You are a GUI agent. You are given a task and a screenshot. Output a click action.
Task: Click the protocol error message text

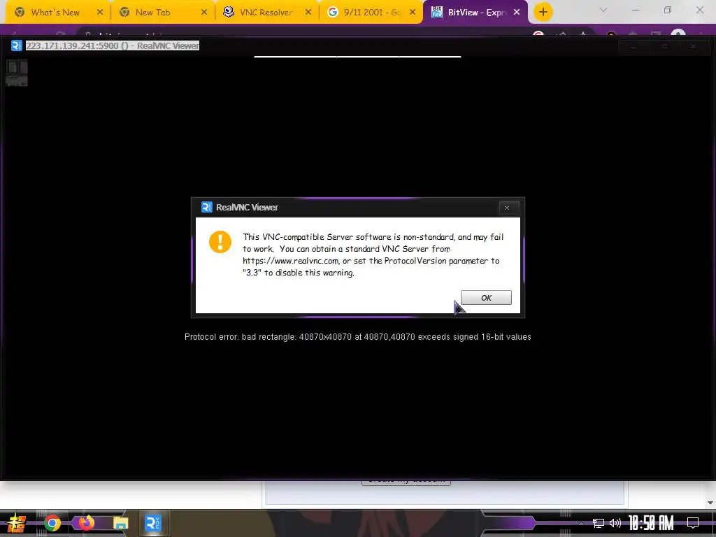357,337
